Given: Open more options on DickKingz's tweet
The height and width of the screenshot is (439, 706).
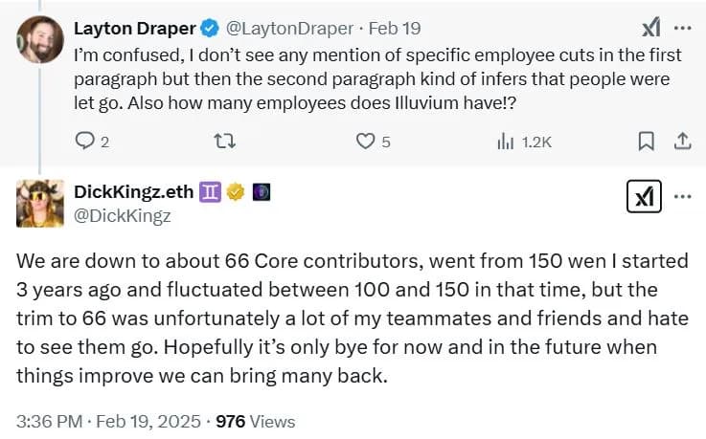Looking at the screenshot, I should click(x=682, y=196).
